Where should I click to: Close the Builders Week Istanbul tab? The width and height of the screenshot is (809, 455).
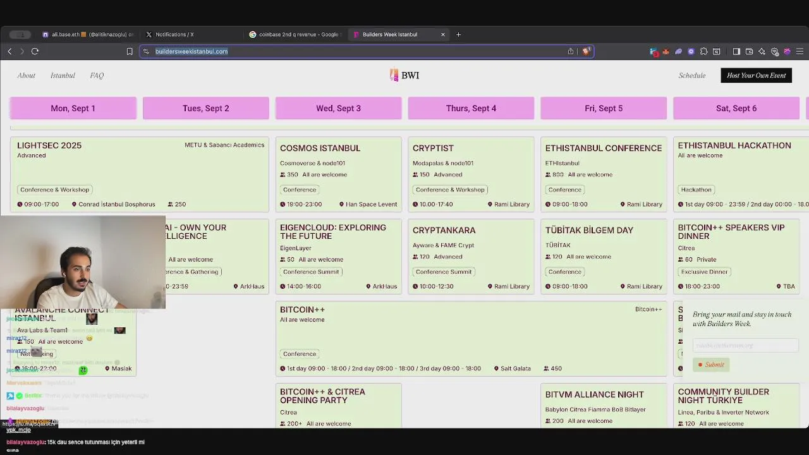click(x=443, y=34)
